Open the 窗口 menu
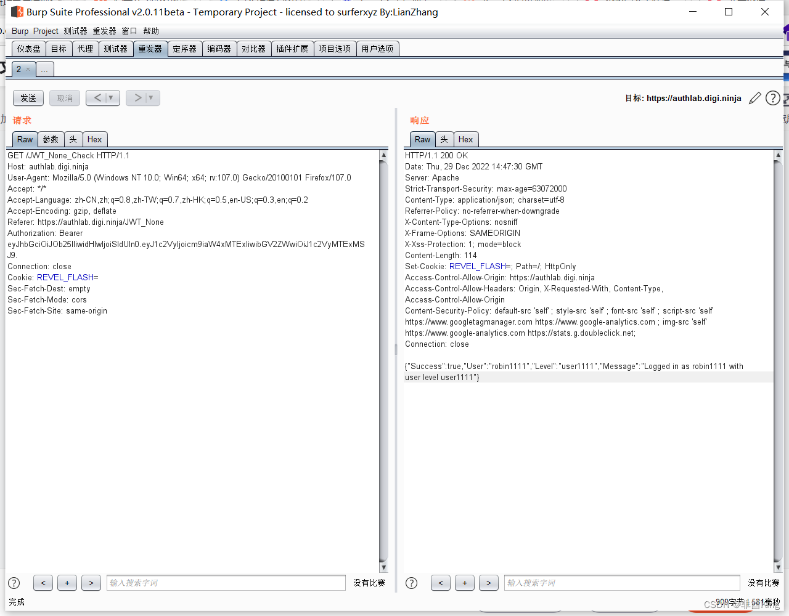Image resolution: width=789 pixels, height=616 pixels. click(x=129, y=31)
